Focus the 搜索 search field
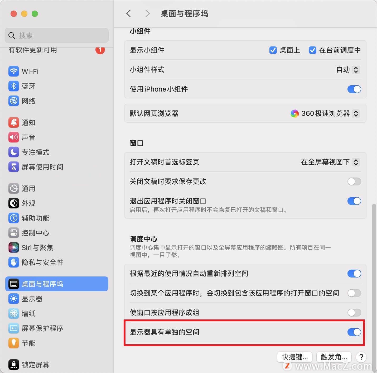 (57, 35)
